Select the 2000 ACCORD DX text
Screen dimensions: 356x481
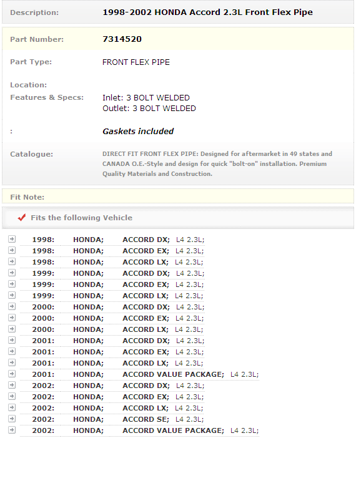coord(146,307)
